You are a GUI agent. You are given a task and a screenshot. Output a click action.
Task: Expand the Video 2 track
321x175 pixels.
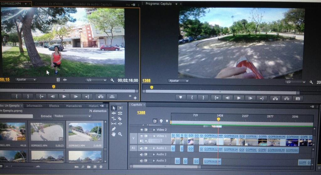(x=154, y=130)
